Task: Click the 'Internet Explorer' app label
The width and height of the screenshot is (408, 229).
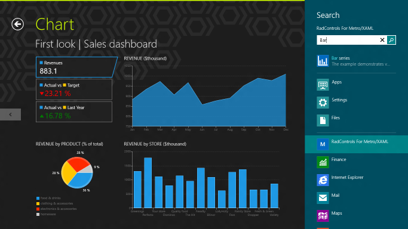Action: click(x=347, y=178)
